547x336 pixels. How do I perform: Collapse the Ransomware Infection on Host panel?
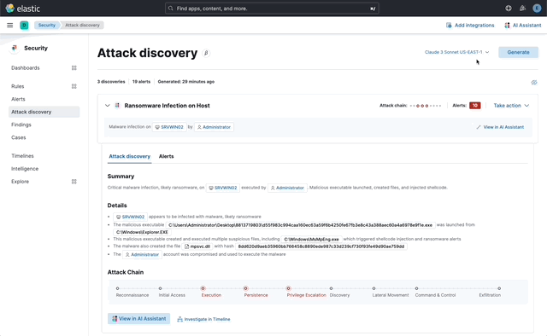coord(108,106)
